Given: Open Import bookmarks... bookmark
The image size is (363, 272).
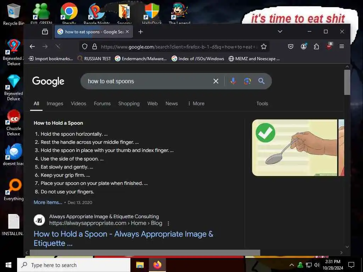Looking at the screenshot, I should pos(51,59).
